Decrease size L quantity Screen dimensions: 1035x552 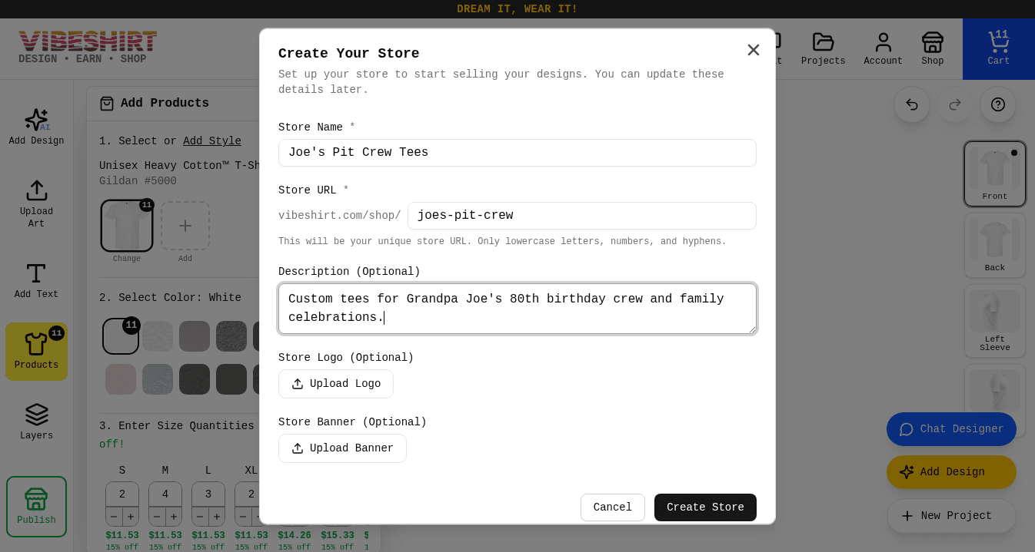pyautogui.click(x=200, y=517)
